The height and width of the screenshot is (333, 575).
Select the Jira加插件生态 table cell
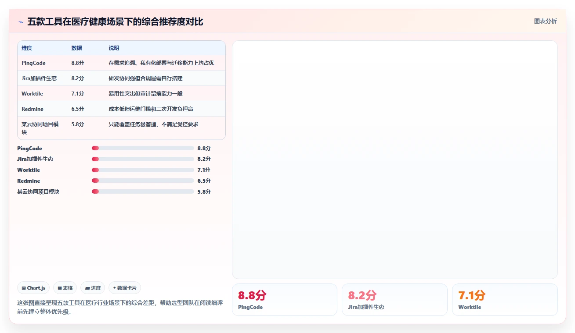click(x=39, y=78)
